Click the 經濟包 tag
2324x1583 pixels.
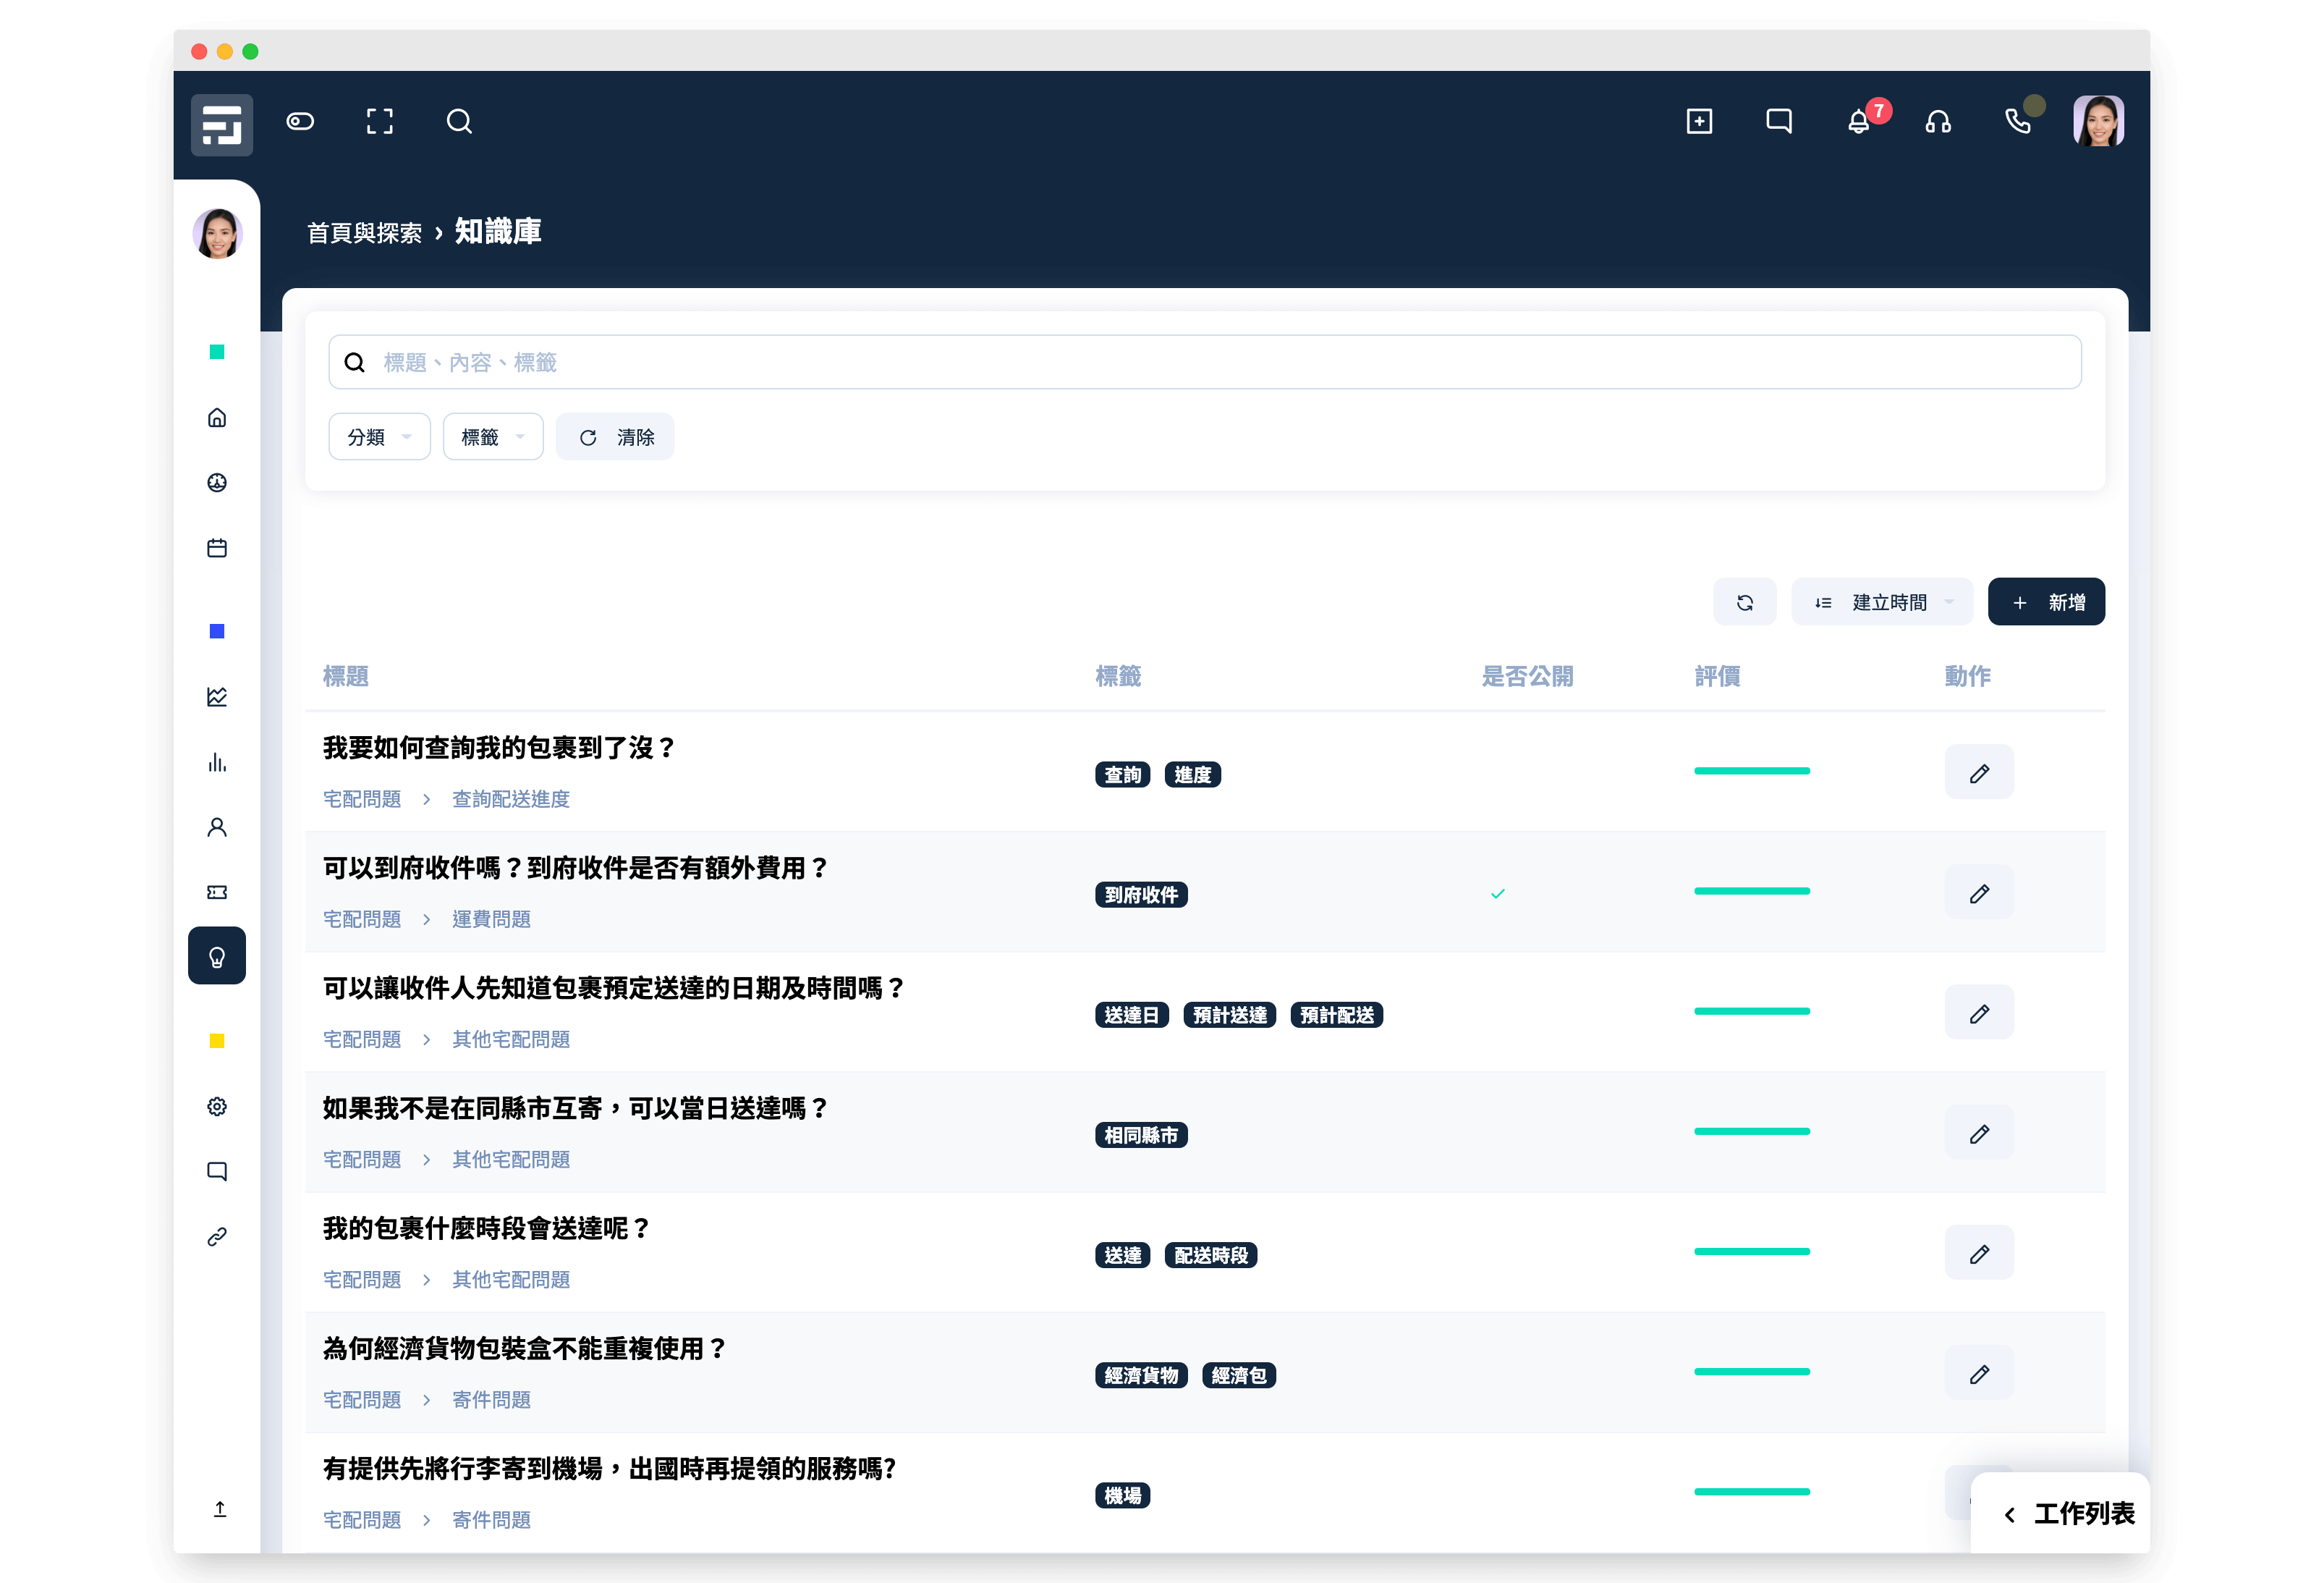(x=1238, y=1375)
